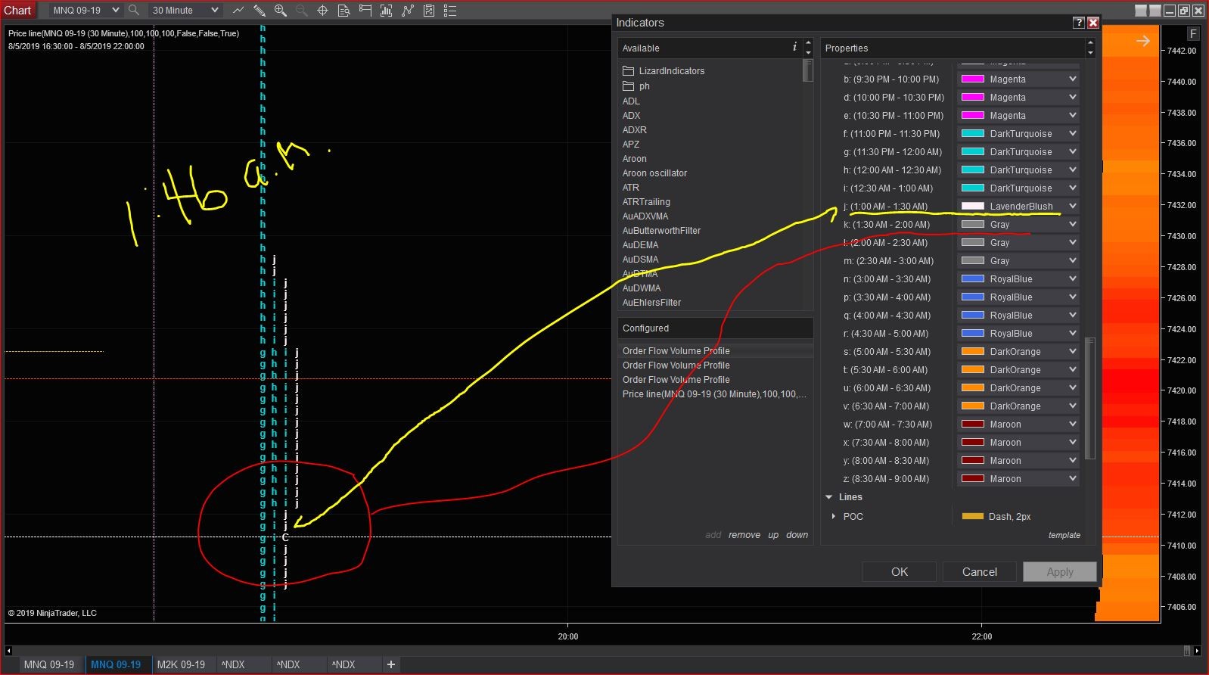Open color dropdown for b: (9:30 PM - 10:00 PM)
The height and width of the screenshot is (675, 1209).
click(1018, 79)
